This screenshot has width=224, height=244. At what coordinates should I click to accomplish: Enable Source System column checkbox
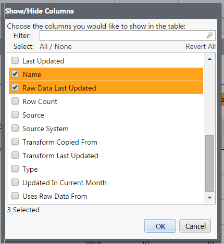[x=15, y=129]
